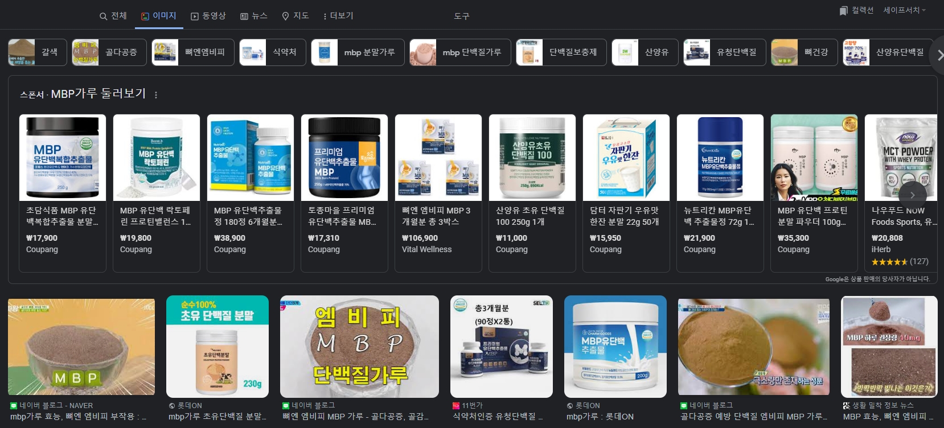Open mbp가루 : 롯데ON result title
Screen dimensions: 944x428
[600, 417]
